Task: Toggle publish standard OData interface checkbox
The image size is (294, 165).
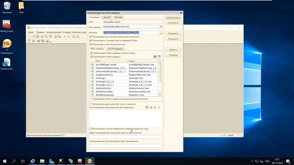Action: [90, 41]
